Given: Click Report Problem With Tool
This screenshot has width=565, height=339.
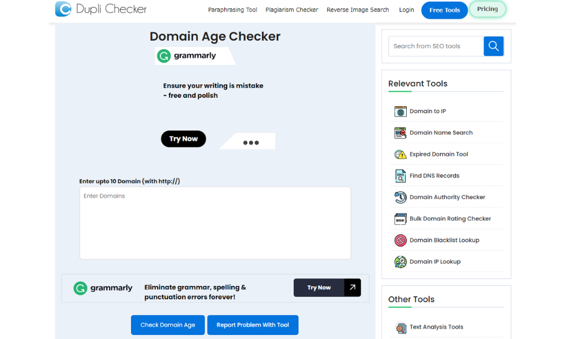Looking at the screenshot, I should [253, 325].
